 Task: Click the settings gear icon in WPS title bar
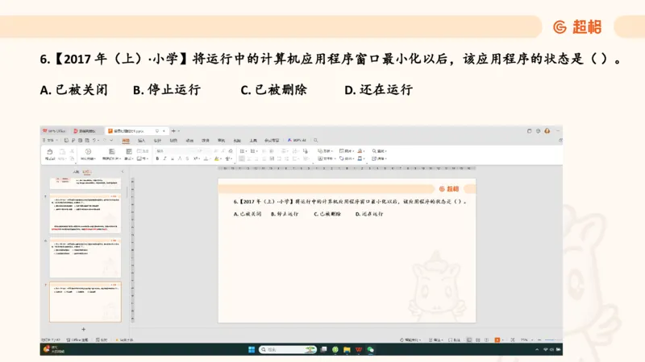click(538, 131)
